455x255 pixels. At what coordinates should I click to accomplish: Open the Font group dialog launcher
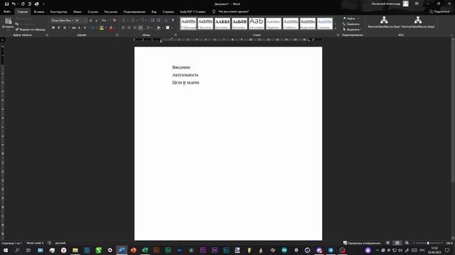(x=117, y=35)
